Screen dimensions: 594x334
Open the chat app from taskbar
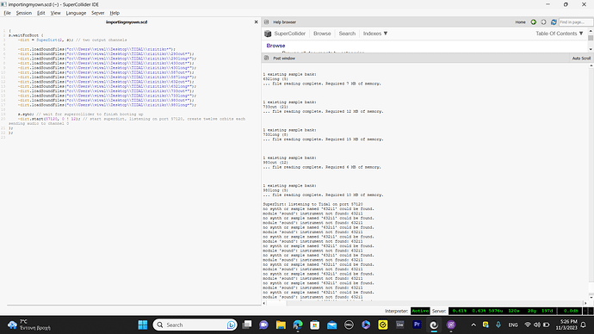coord(263,325)
